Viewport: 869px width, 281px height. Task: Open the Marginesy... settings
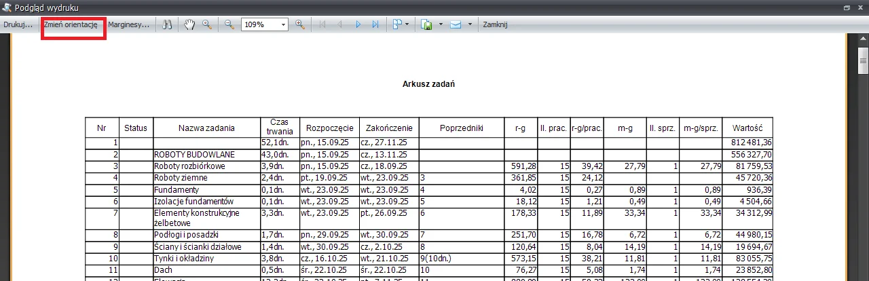click(x=129, y=24)
